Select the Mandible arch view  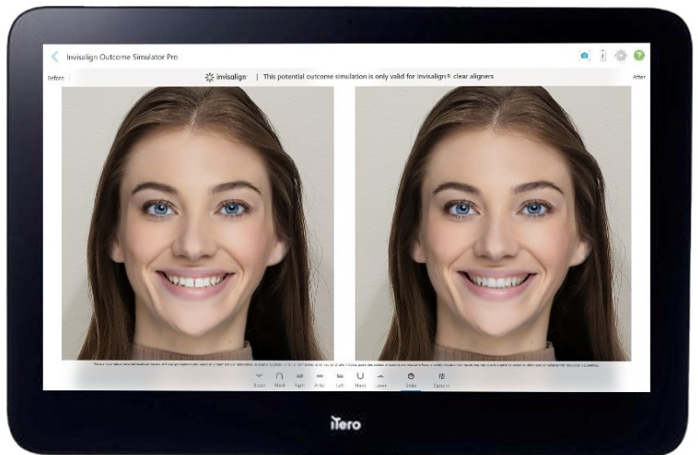pos(360,380)
